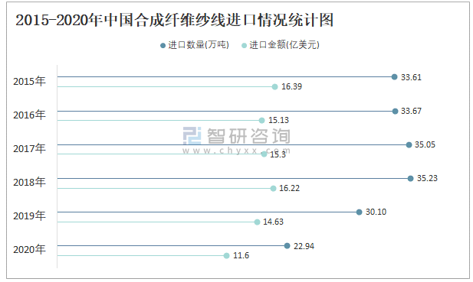473x282 pixels.
Task: Select the 2016年 data point labeled 15.13
Action: 262,121
